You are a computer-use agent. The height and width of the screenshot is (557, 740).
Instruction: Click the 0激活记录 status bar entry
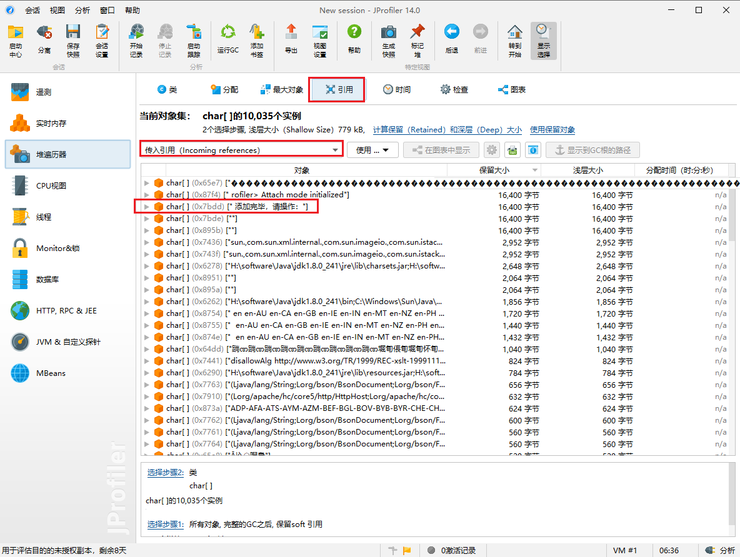(452, 550)
